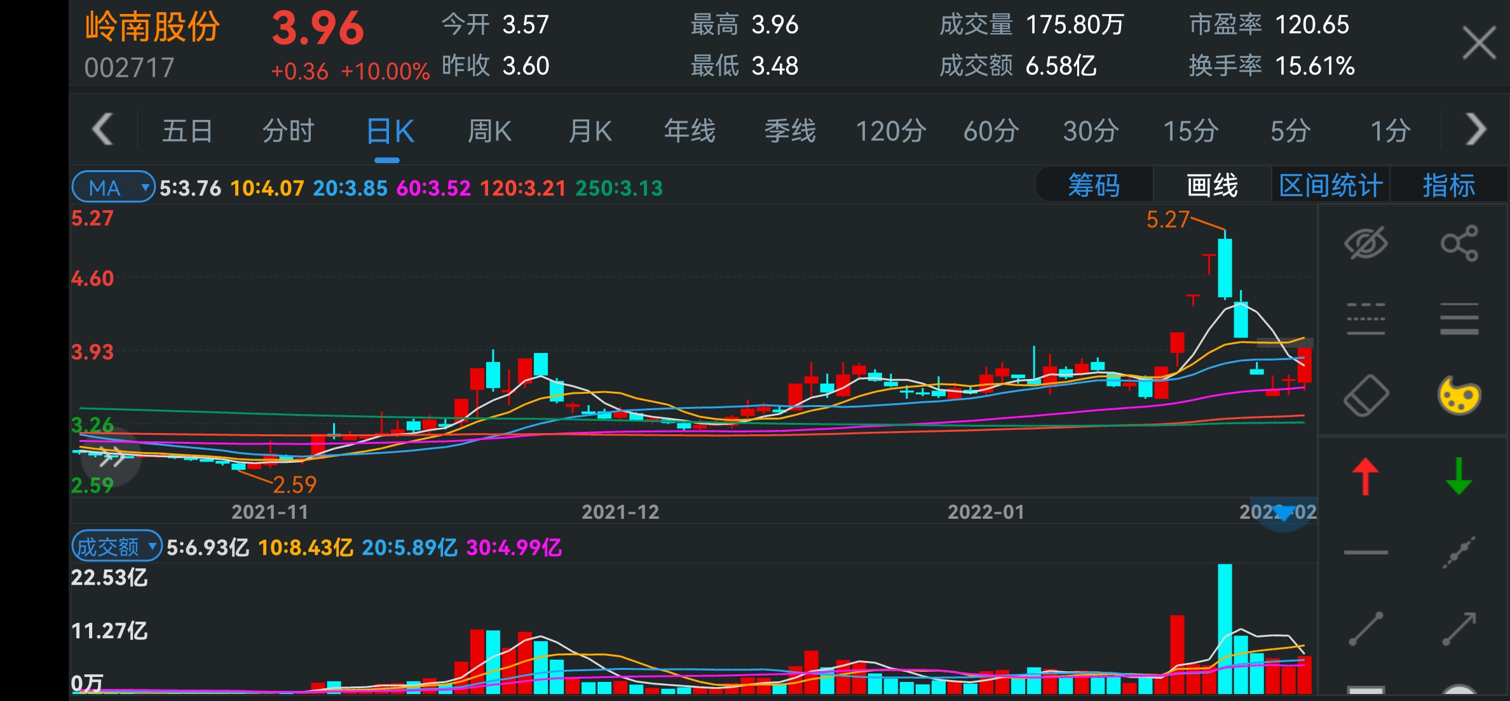Select the line thickness icon
This screenshot has height=701, width=1510.
click(x=1459, y=319)
